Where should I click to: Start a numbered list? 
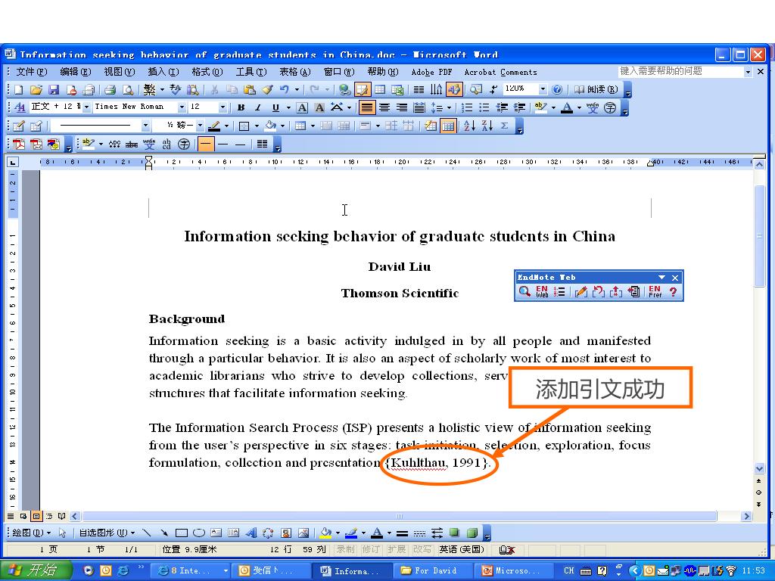click(466, 107)
